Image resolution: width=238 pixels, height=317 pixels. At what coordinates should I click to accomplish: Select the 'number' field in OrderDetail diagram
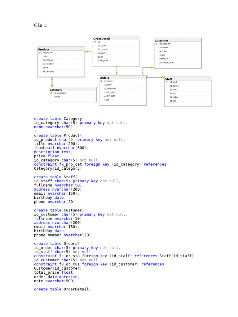102,53
